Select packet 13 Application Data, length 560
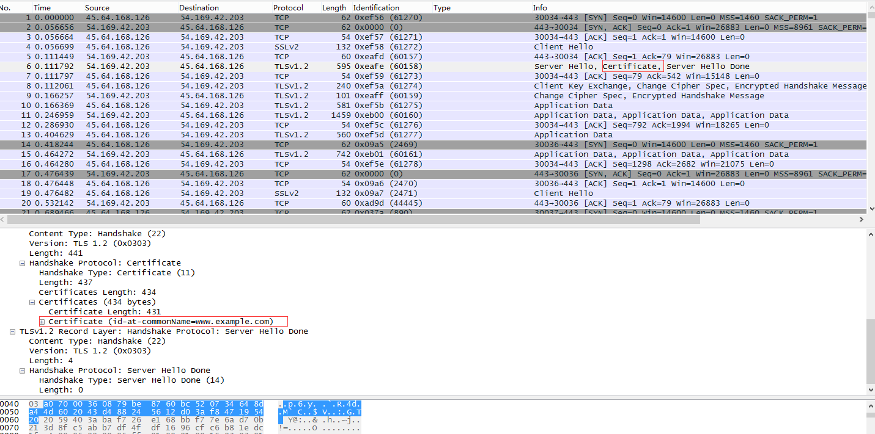The height and width of the screenshot is (434, 875). click(433, 135)
